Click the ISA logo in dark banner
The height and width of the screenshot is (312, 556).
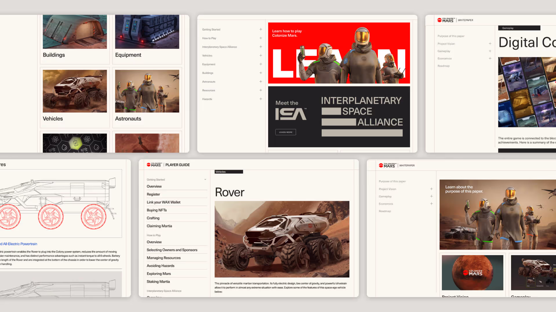tap(291, 114)
